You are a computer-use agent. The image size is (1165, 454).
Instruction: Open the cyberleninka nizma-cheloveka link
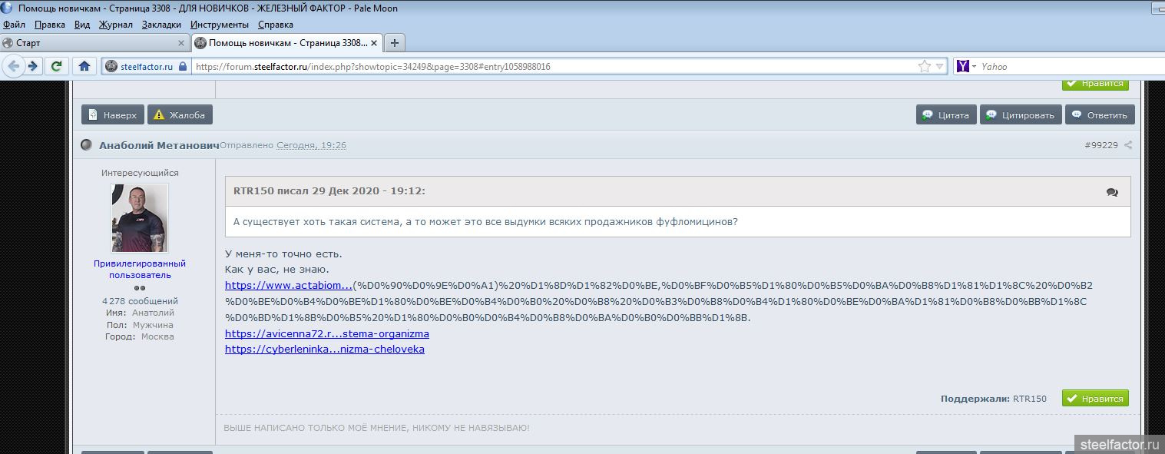pos(325,350)
